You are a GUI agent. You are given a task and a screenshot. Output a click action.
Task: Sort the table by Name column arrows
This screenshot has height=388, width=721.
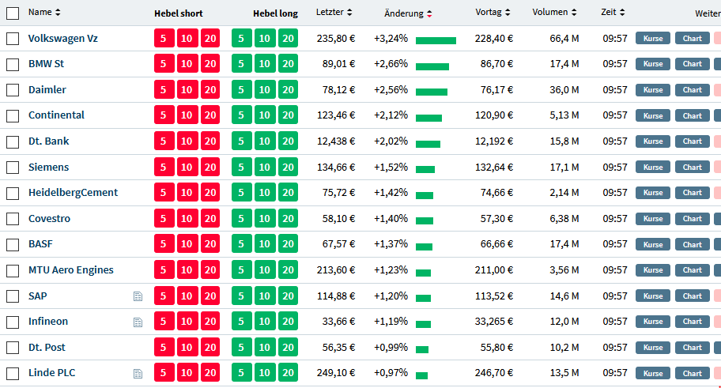[58, 13]
